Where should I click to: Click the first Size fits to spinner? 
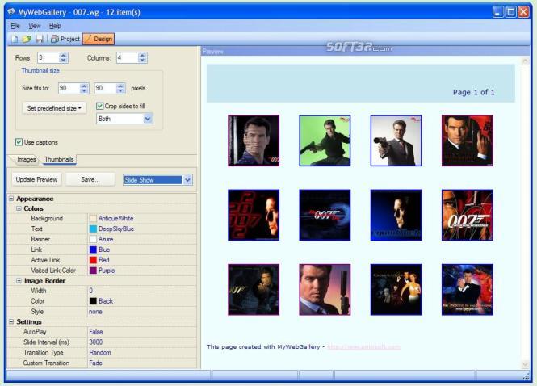click(x=84, y=88)
